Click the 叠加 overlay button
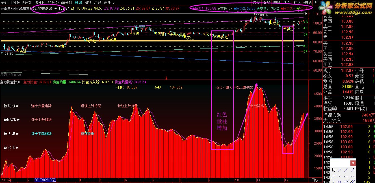The width and height of the screenshot is (375, 183). (267, 3)
